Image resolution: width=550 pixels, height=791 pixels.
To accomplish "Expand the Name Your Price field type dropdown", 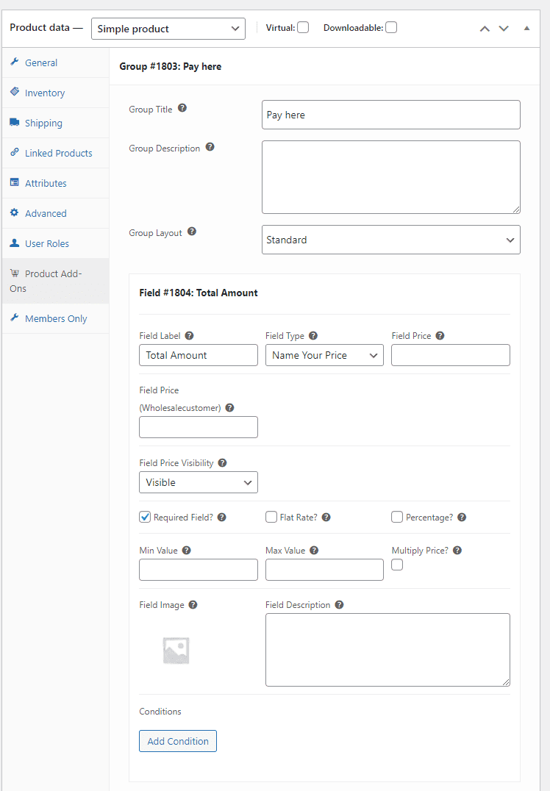I will 324,355.
